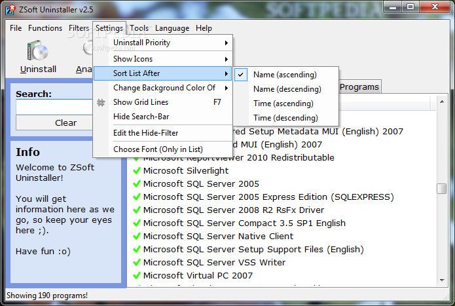Viewport: 455px width, 306px height.
Task: Open the Language menu
Action: [172, 28]
